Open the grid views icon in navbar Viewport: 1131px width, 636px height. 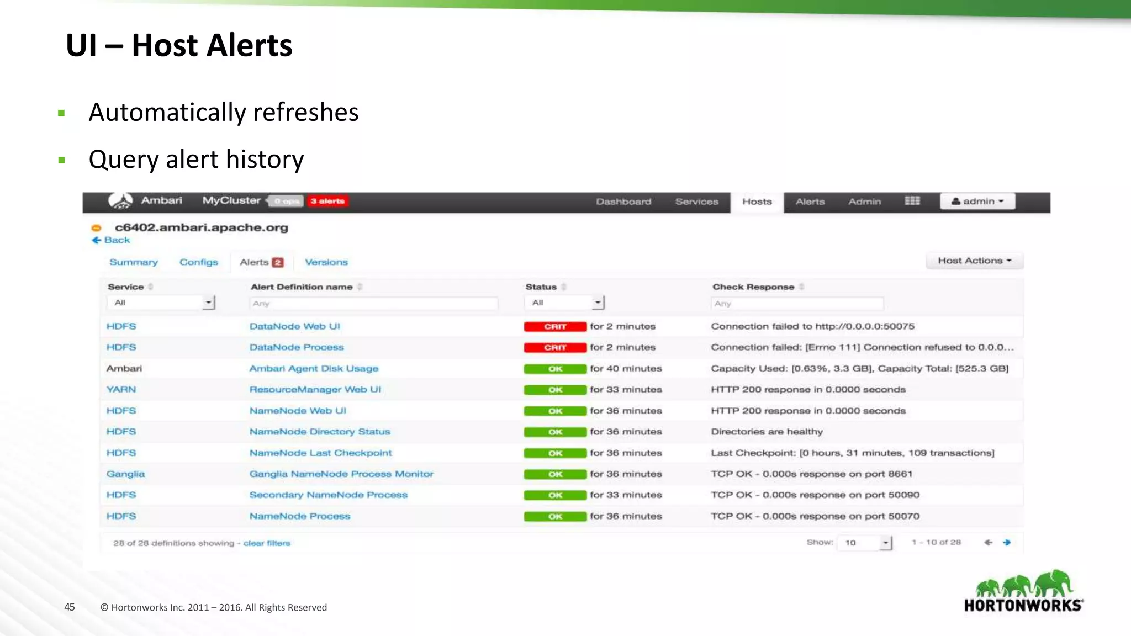coord(912,201)
